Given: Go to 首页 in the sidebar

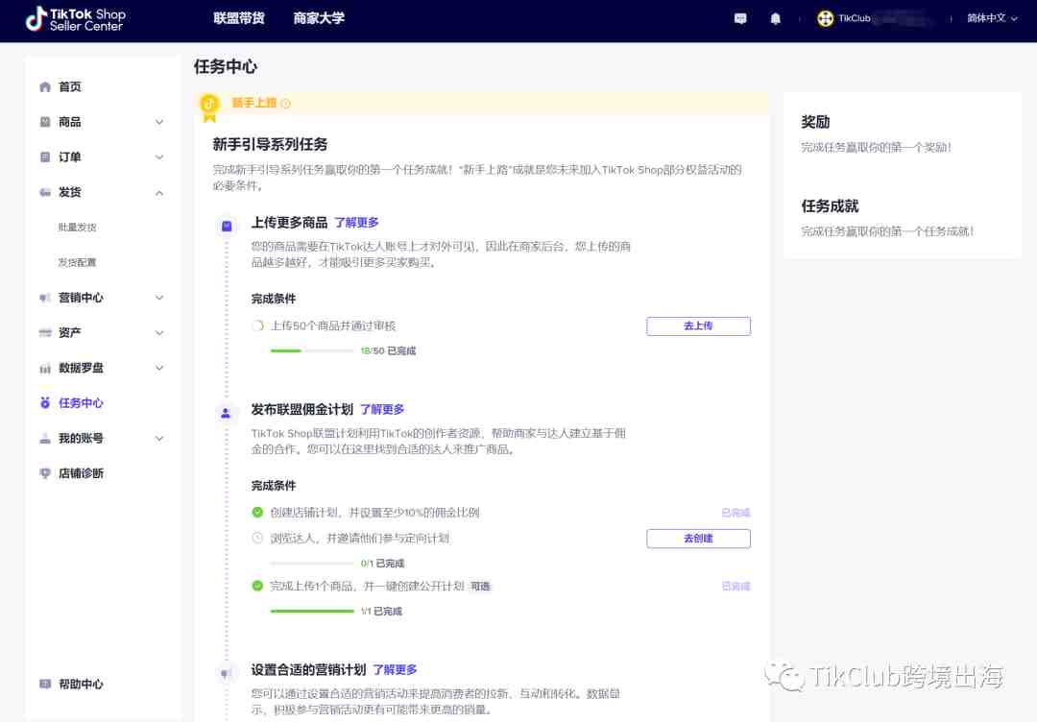Looking at the screenshot, I should pyautogui.click(x=70, y=86).
